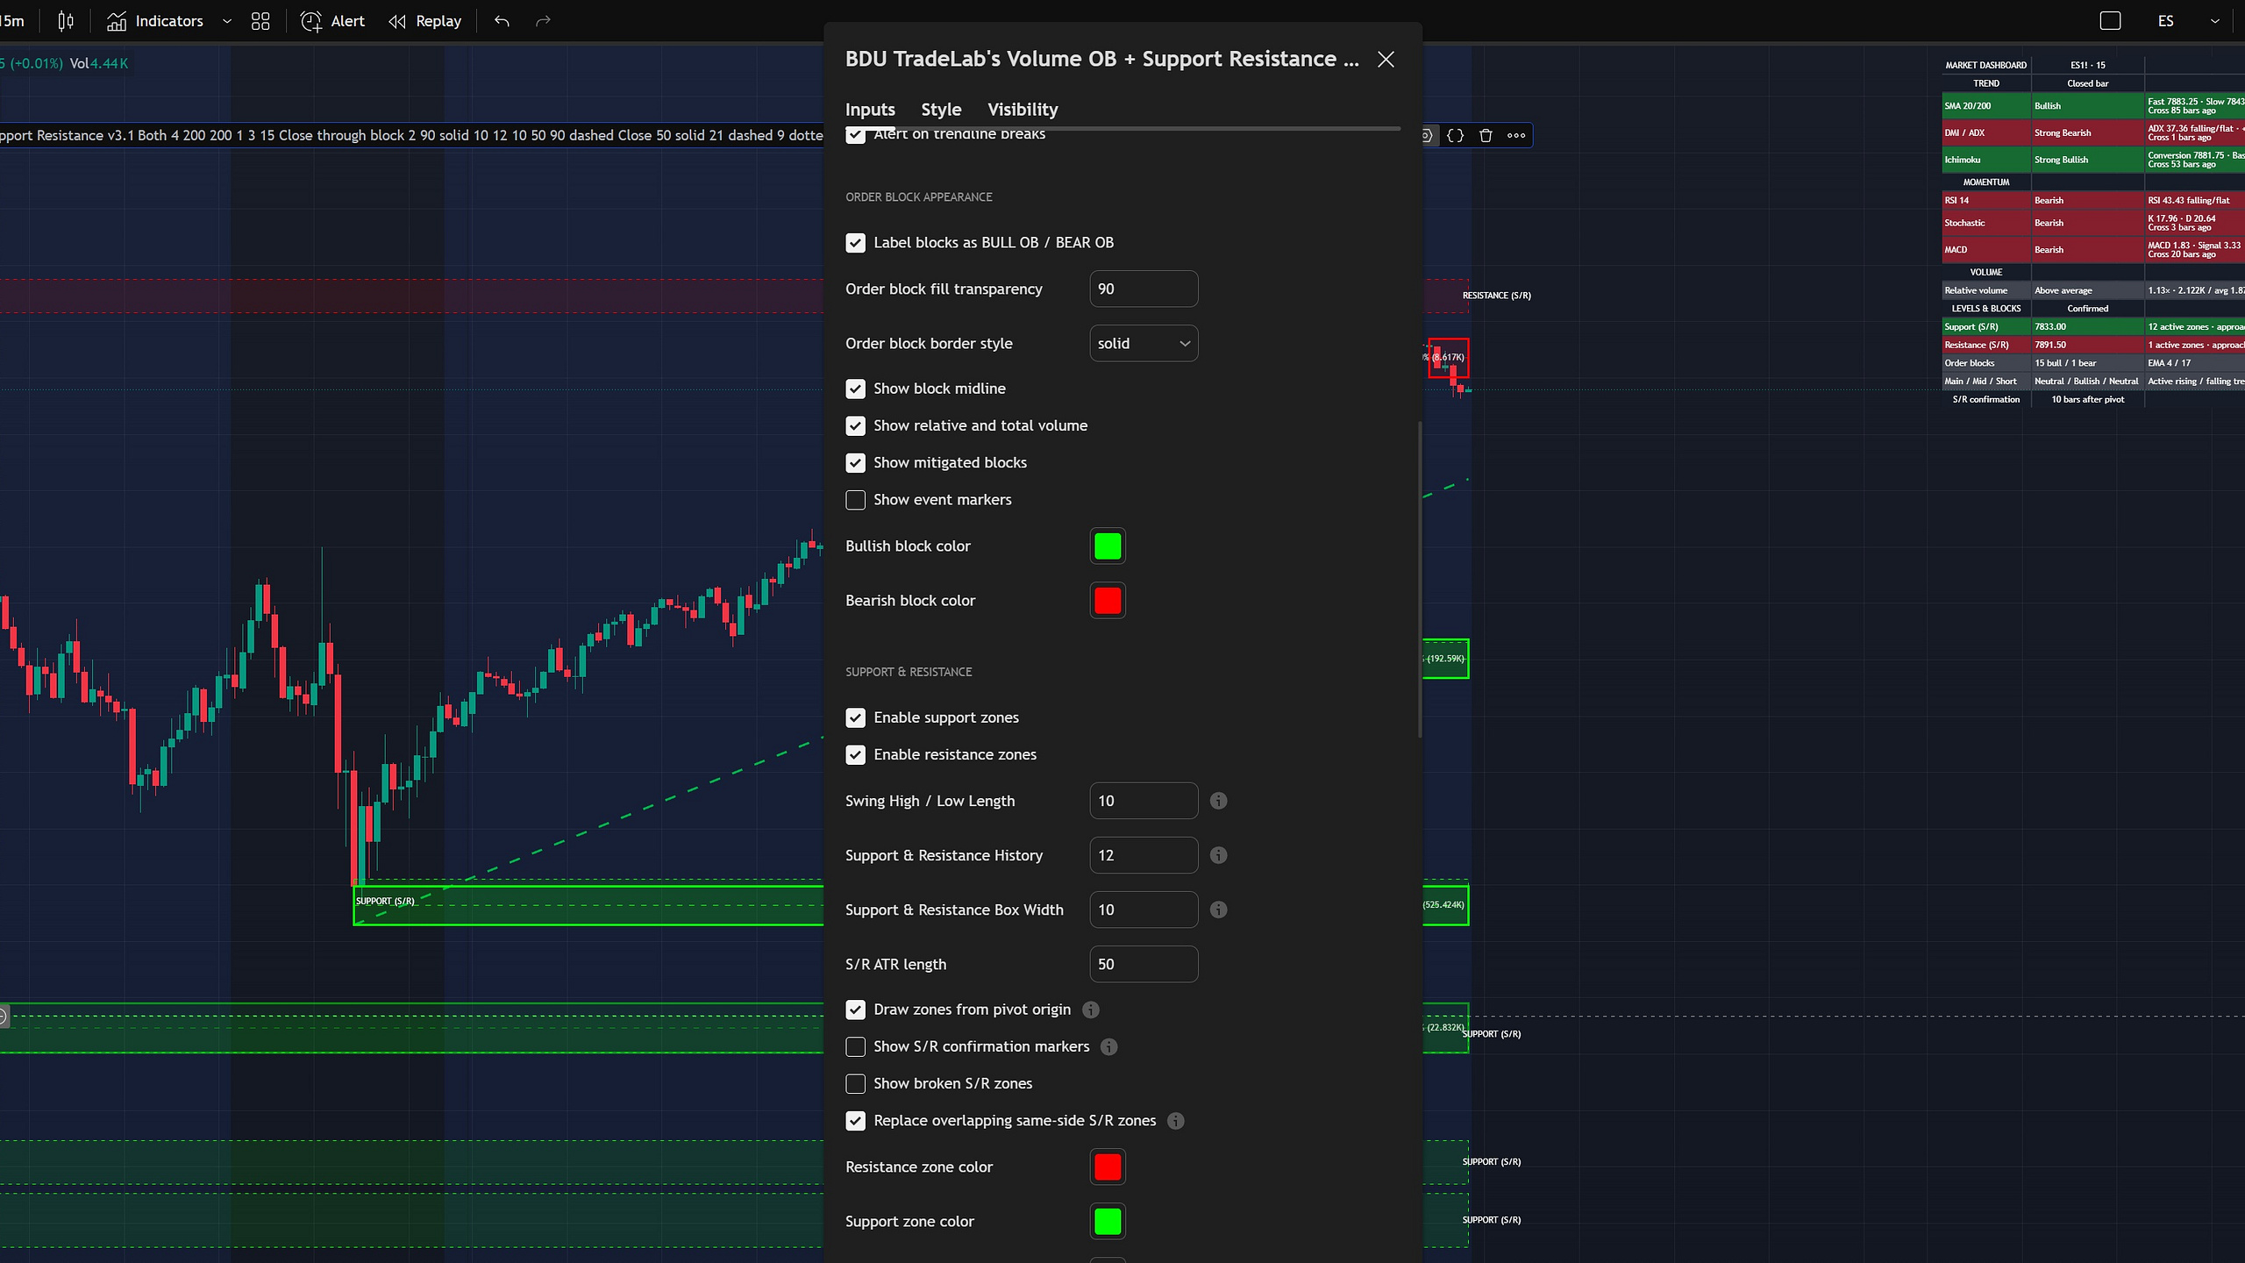
Task: Uncheck Show block midline
Action: (855, 389)
